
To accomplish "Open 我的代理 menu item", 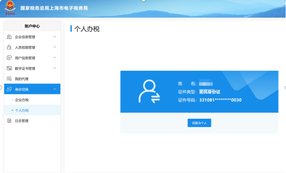I will [x=32, y=79].
